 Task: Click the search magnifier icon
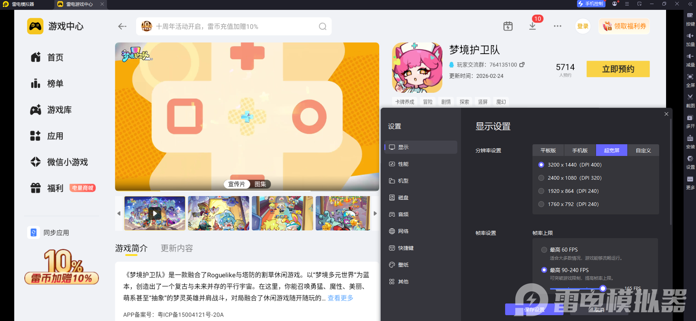pyautogui.click(x=323, y=26)
